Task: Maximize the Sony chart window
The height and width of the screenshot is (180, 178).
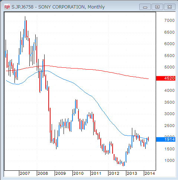Action: tap(157, 7)
